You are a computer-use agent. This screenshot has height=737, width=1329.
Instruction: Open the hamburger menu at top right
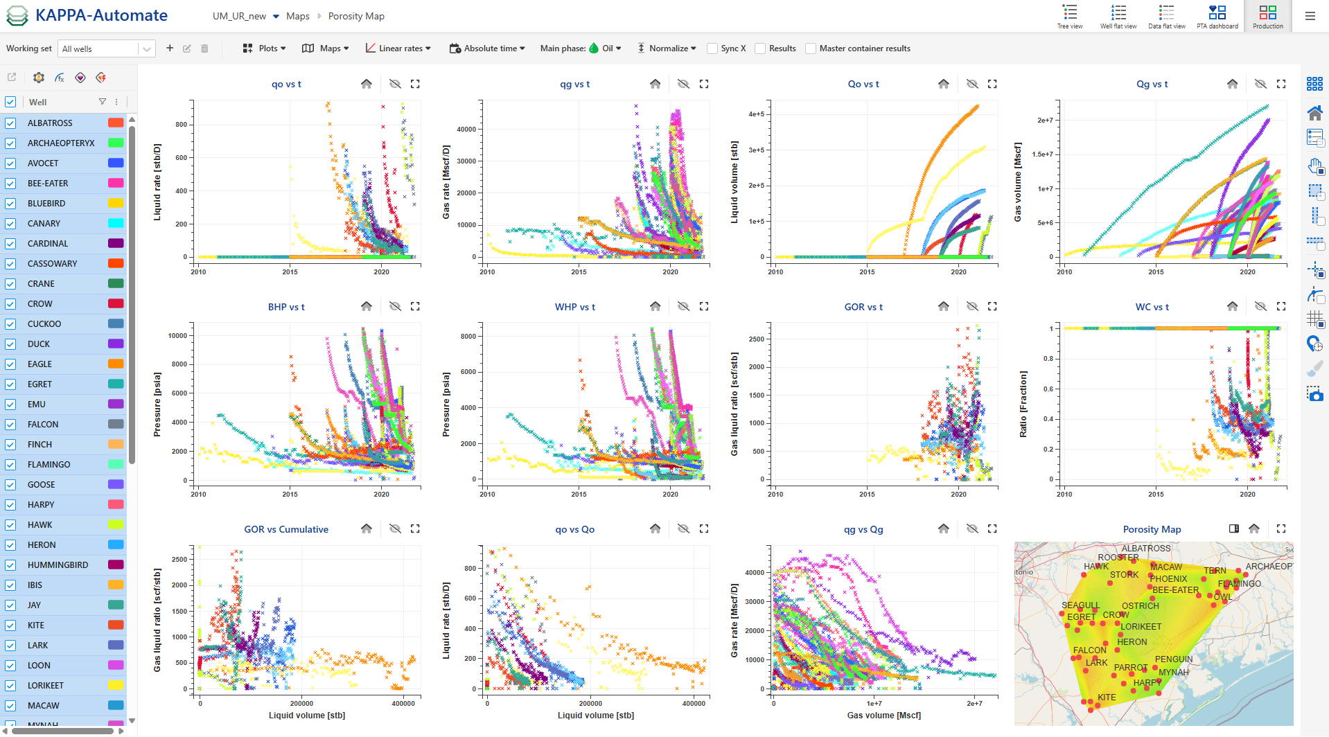tap(1310, 16)
